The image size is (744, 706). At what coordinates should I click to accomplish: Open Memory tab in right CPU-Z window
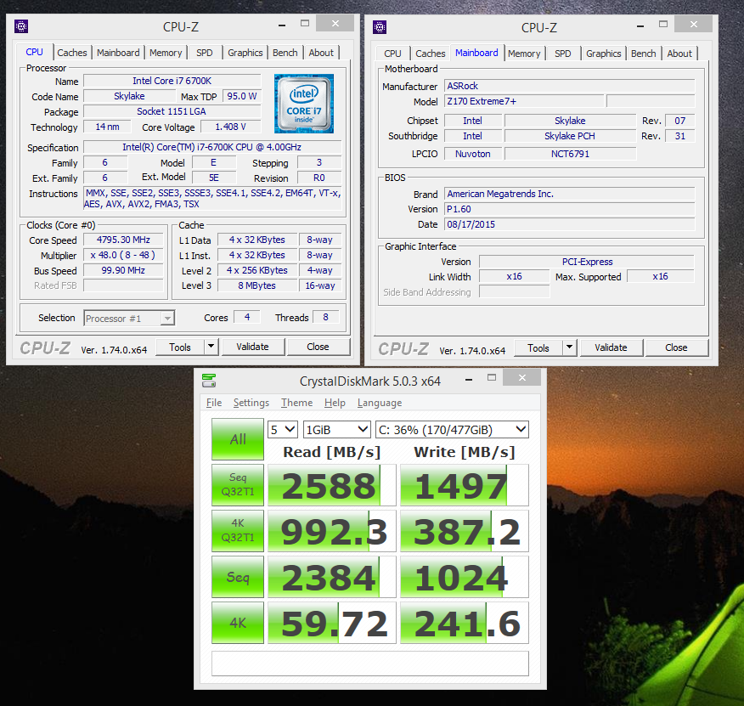pos(524,54)
